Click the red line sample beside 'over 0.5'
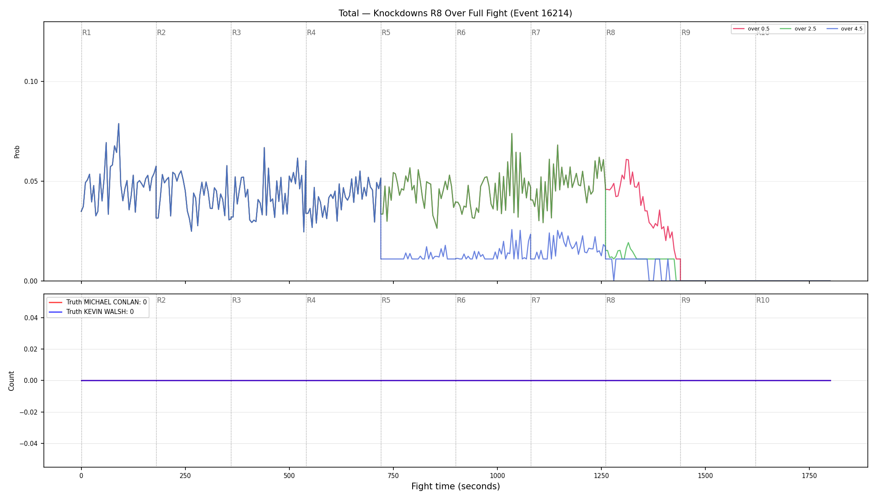 point(739,29)
